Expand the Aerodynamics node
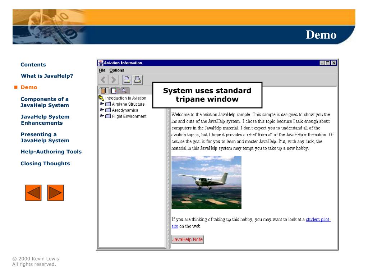This screenshot has height=276, width=368. click(x=102, y=110)
